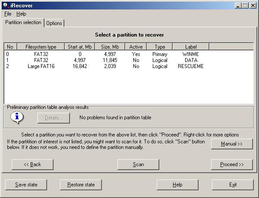The height and width of the screenshot is (198, 259).
Task: Click the Save state button
Action: [x=26, y=185]
